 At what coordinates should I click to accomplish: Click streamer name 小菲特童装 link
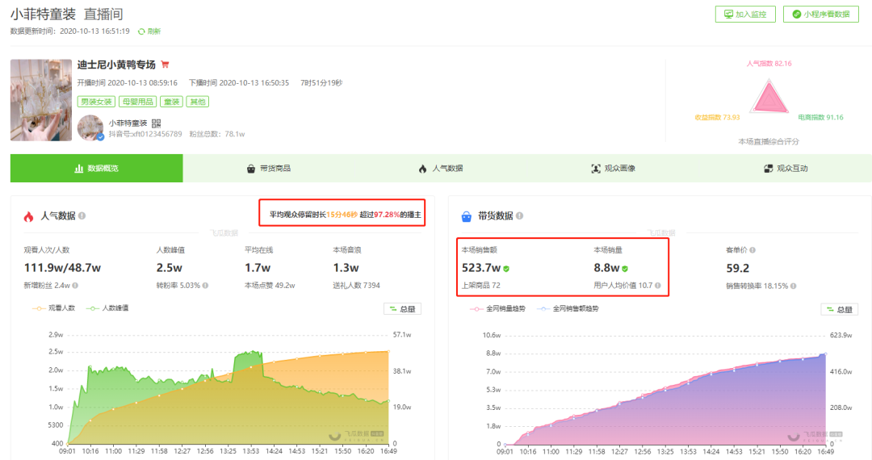pos(128,123)
